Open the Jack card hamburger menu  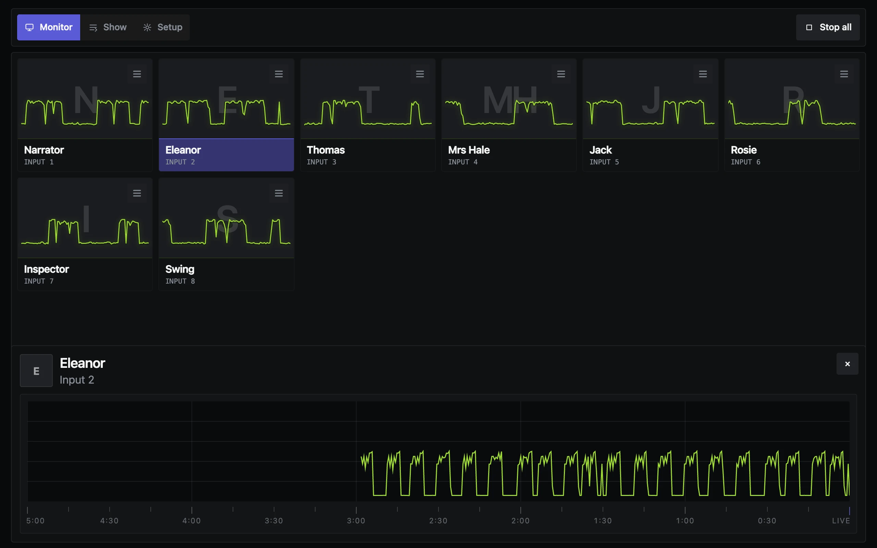pyautogui.click(x=703, y=74)
